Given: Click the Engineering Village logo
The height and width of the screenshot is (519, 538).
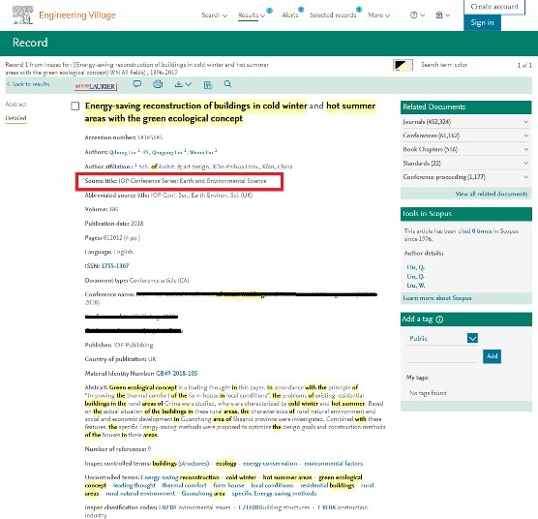Looking at the screenshot, I should tap(64, 15).
